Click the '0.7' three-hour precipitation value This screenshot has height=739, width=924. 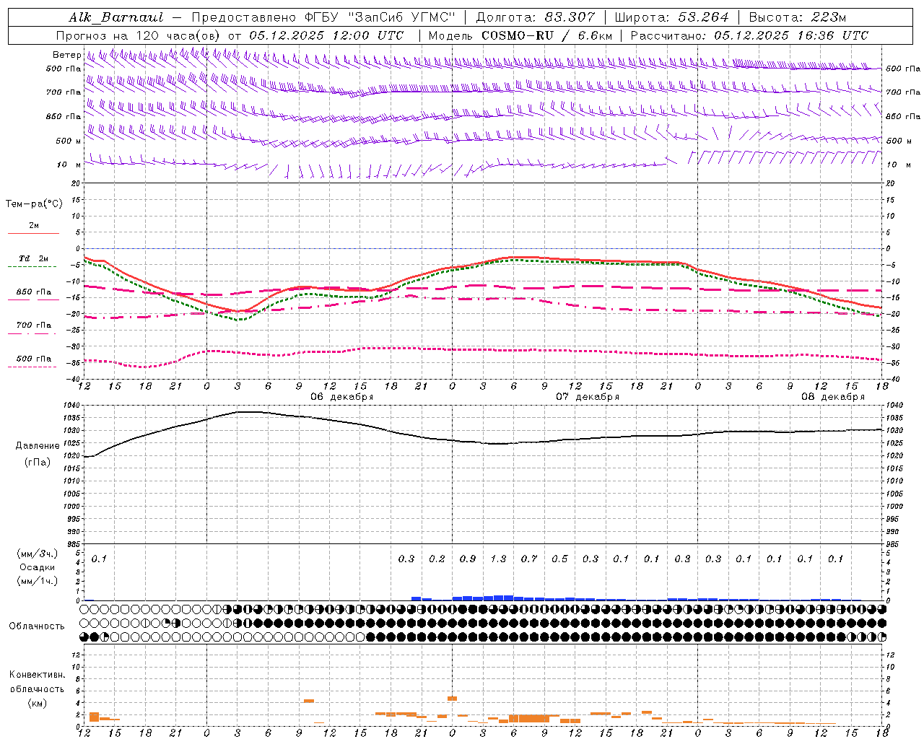529,559
